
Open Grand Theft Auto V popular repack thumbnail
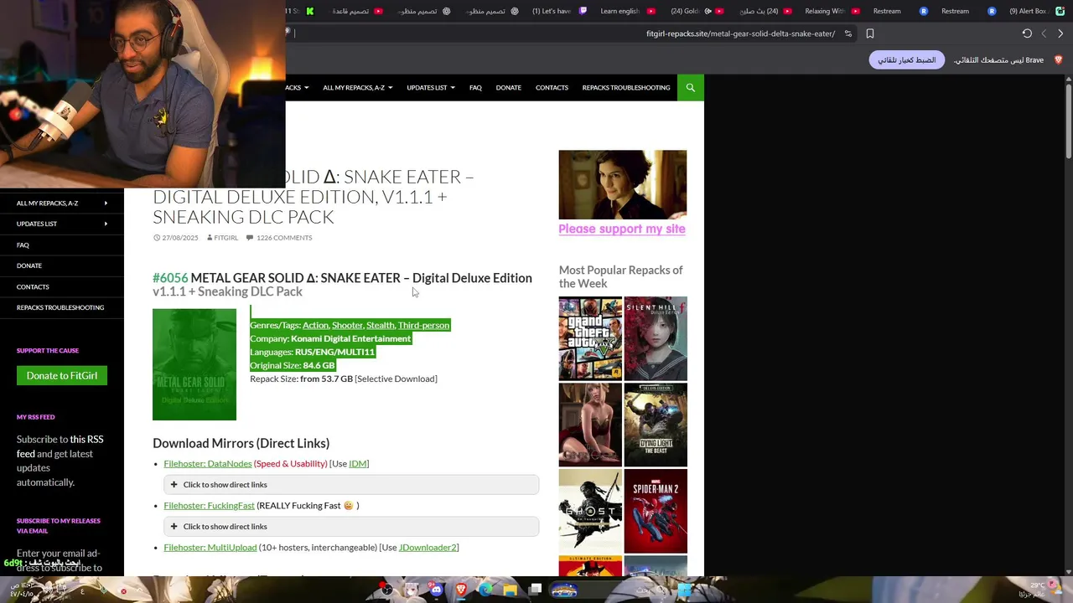[591, 338]
